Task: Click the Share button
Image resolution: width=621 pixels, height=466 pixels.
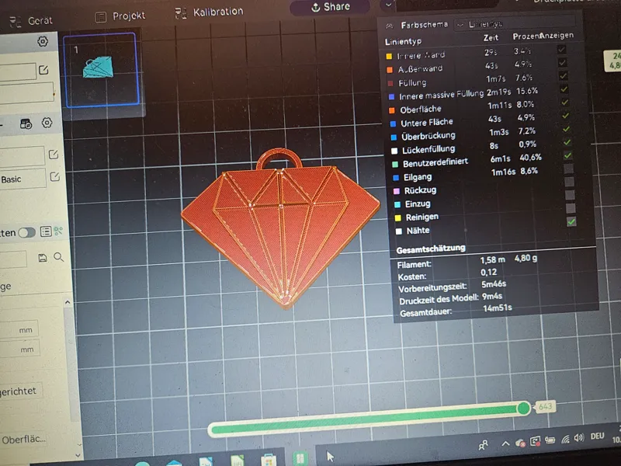Action: pyautogui.click(x=331, y=7)
